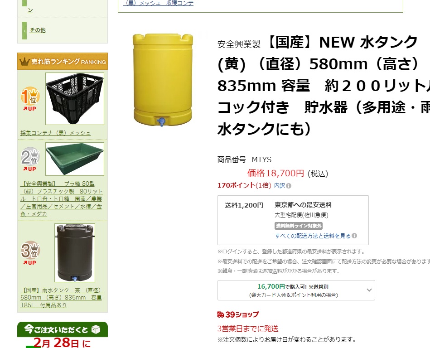Click brown rainwater tank ranking thumbnail

click(75, 253)
